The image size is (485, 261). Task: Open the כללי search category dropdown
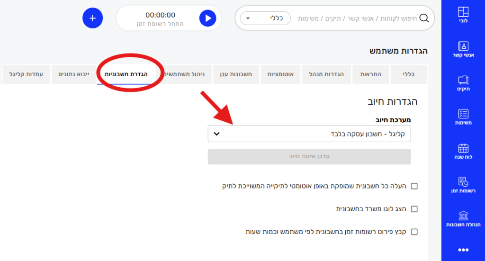coord(265,18)
